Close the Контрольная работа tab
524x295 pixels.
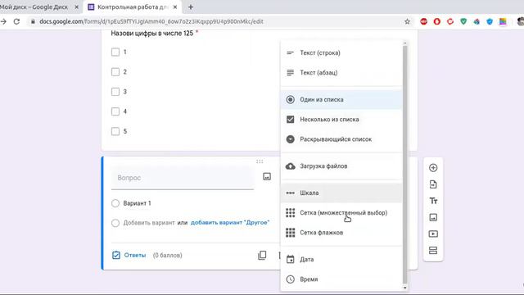pos(174,7)
